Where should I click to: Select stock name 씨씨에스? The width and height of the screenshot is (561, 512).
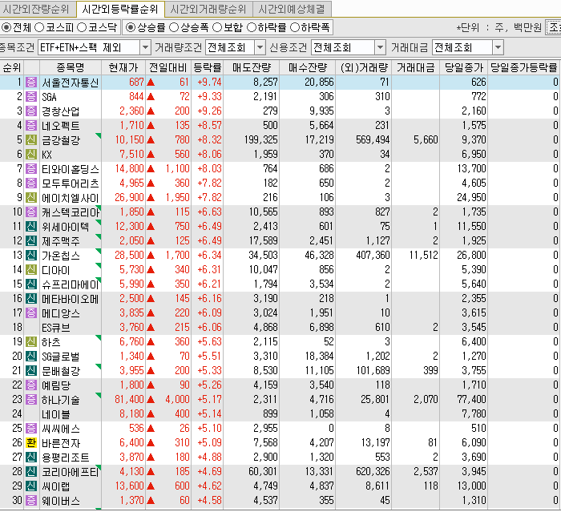pyautogui.click(x=61, y=429)
